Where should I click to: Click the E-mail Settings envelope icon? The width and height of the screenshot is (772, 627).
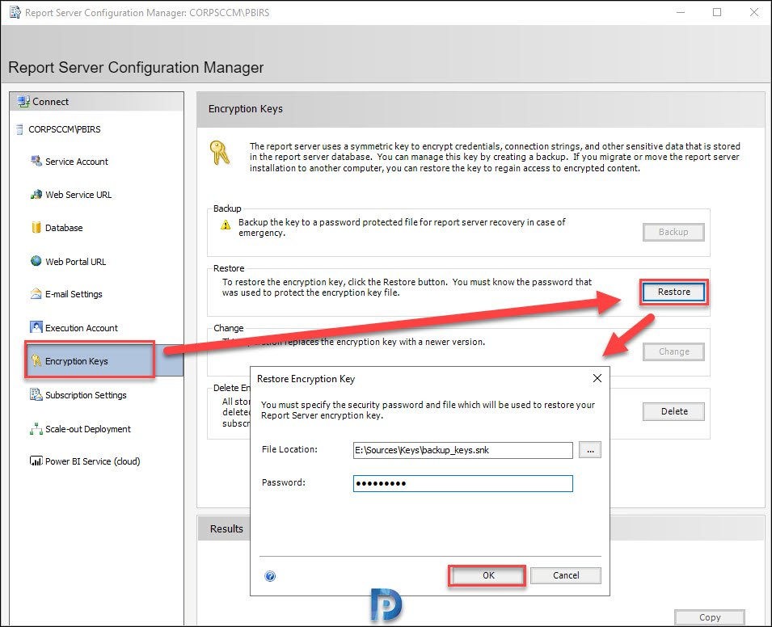[36, 294]
